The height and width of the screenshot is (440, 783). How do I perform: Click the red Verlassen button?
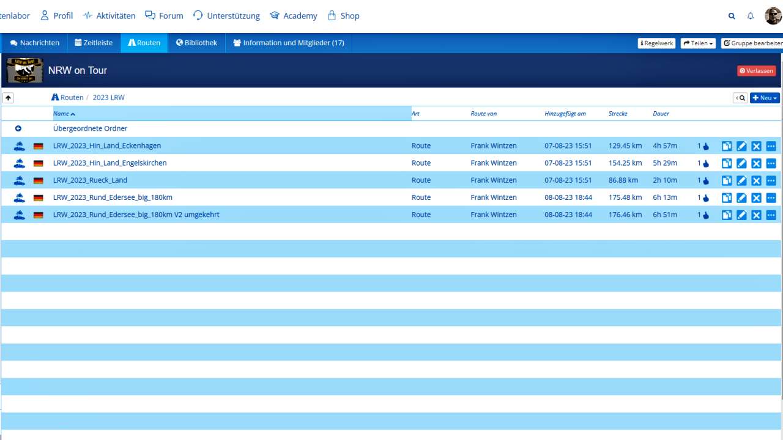(x=756, y=71)
